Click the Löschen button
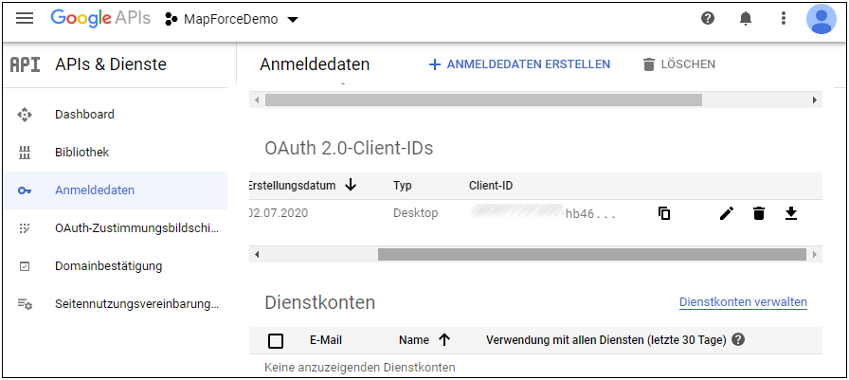Screen dimensions: 849x380 (678, 64)
